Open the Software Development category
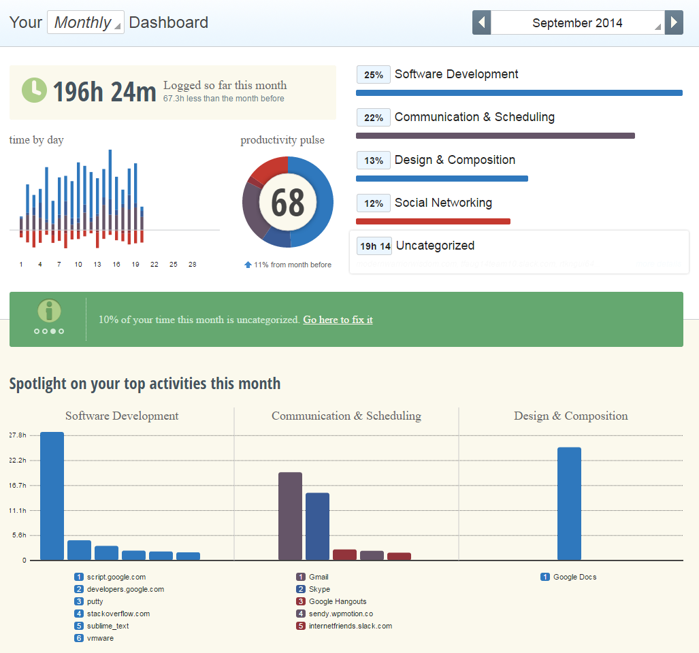 click(456, 74)
